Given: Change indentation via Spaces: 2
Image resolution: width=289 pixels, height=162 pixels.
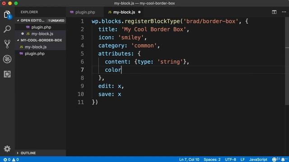Looking at the screenshot, I should point(212,159).
